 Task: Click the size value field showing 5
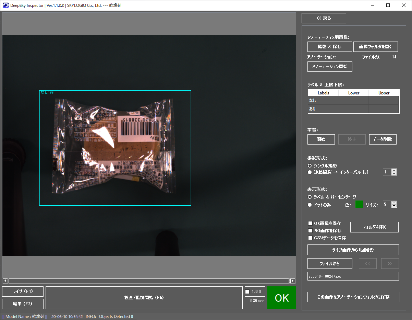click(387, 205)
